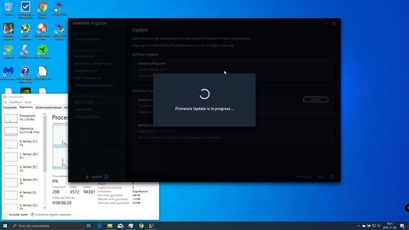Click the taskbar clock and date

(x=390, y=226)
